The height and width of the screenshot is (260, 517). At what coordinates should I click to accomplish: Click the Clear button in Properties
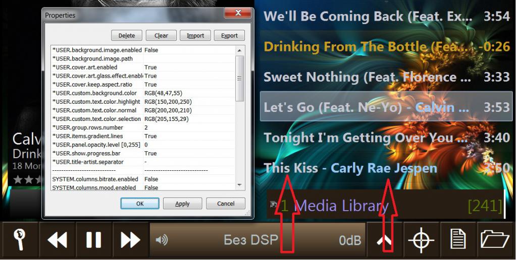click(161, 36)
